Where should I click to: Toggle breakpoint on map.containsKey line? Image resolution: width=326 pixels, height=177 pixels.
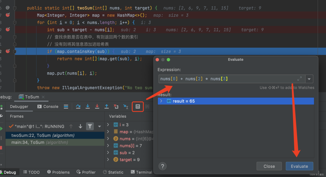click(x=8, y=51)
